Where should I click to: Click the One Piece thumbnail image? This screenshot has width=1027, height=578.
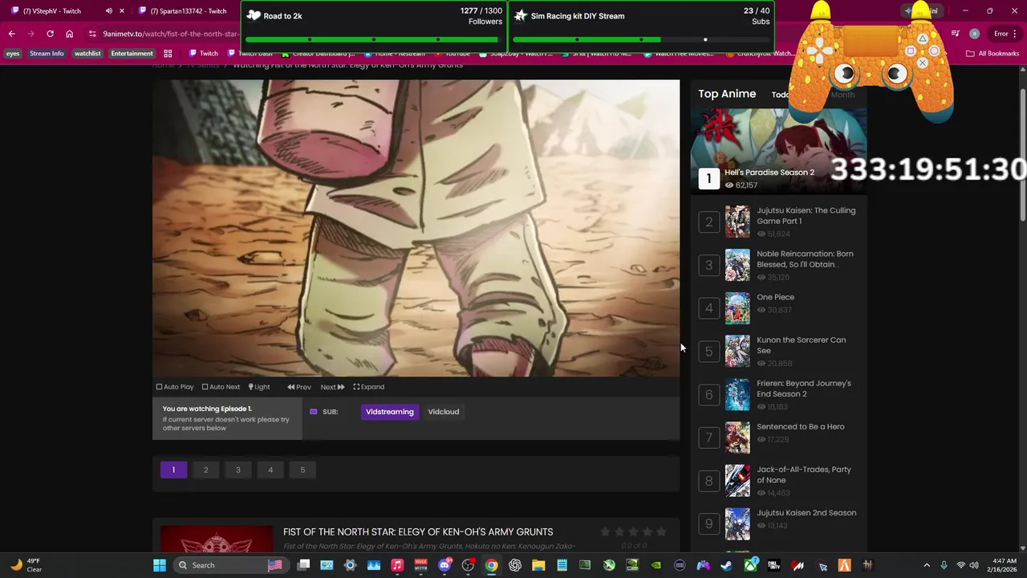click(x=737, y=308)
